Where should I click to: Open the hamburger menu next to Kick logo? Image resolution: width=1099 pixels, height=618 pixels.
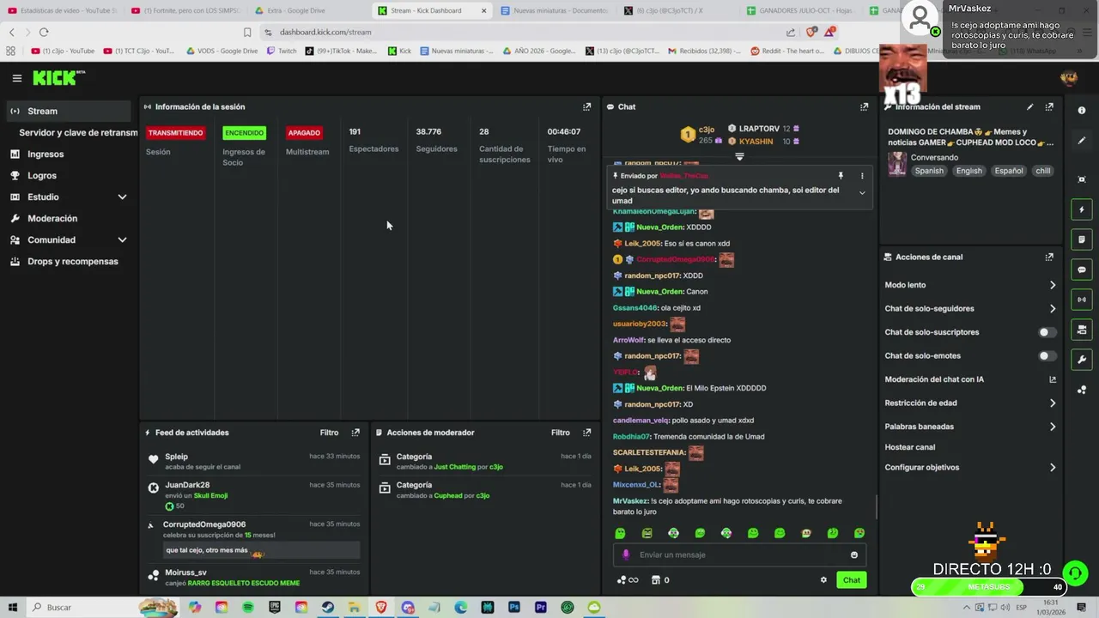click(16, 78)
